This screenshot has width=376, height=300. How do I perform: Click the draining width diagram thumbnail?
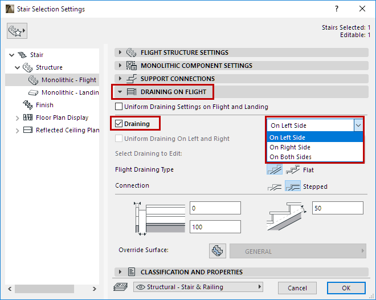pyautogui.click(x=159, y=218)
